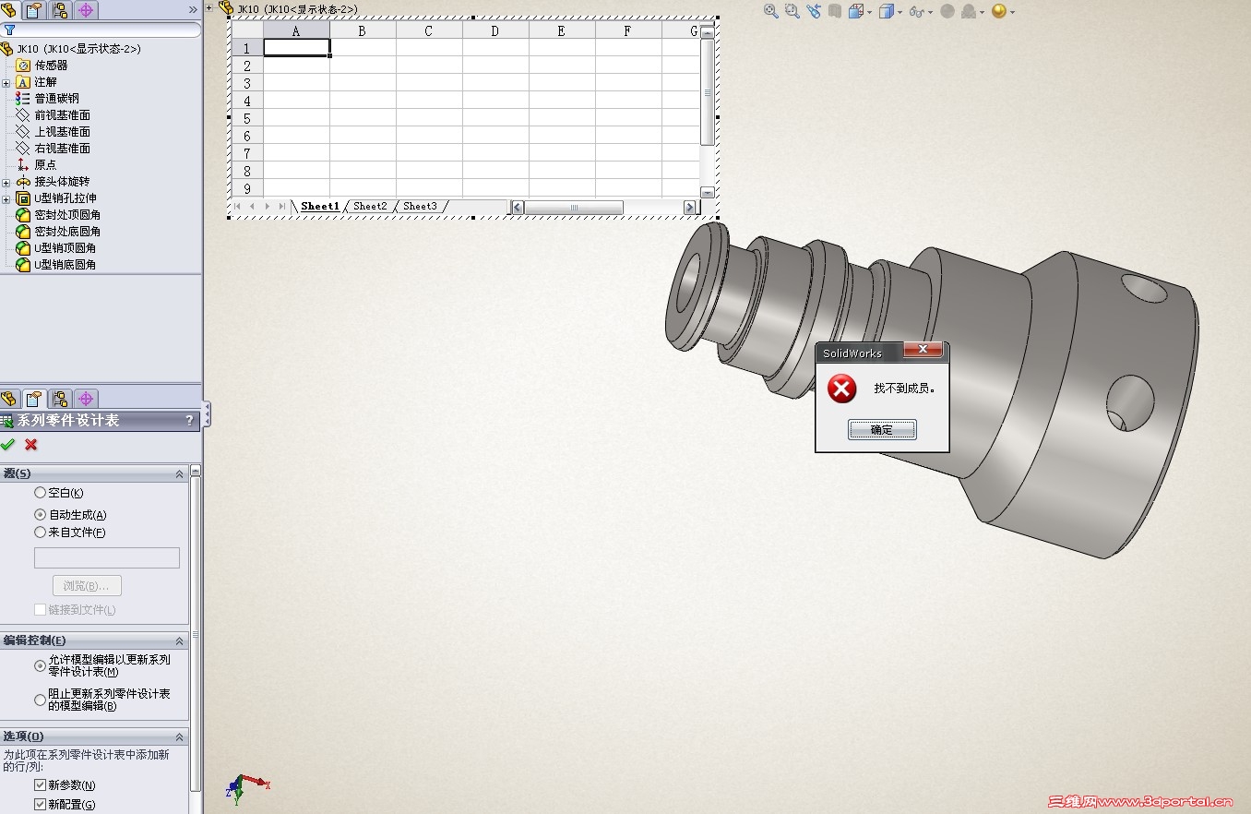Image resolution: width=1251 pixels, height=814 pixels.
Task: Expand the top manager panel tabs chevron
Action: (x=193, y=9)
